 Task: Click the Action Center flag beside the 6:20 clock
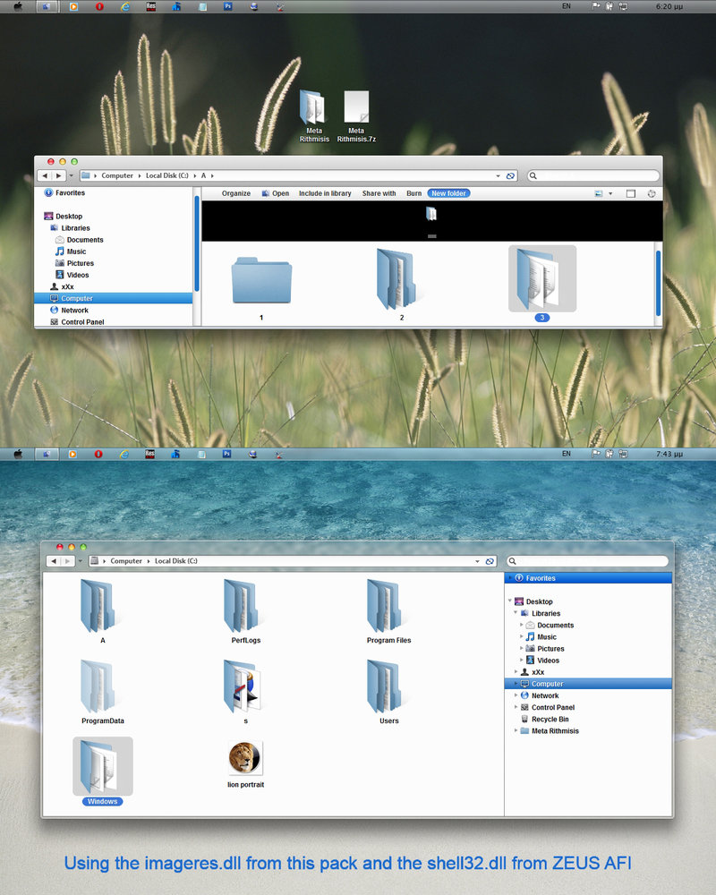(595, 6)
